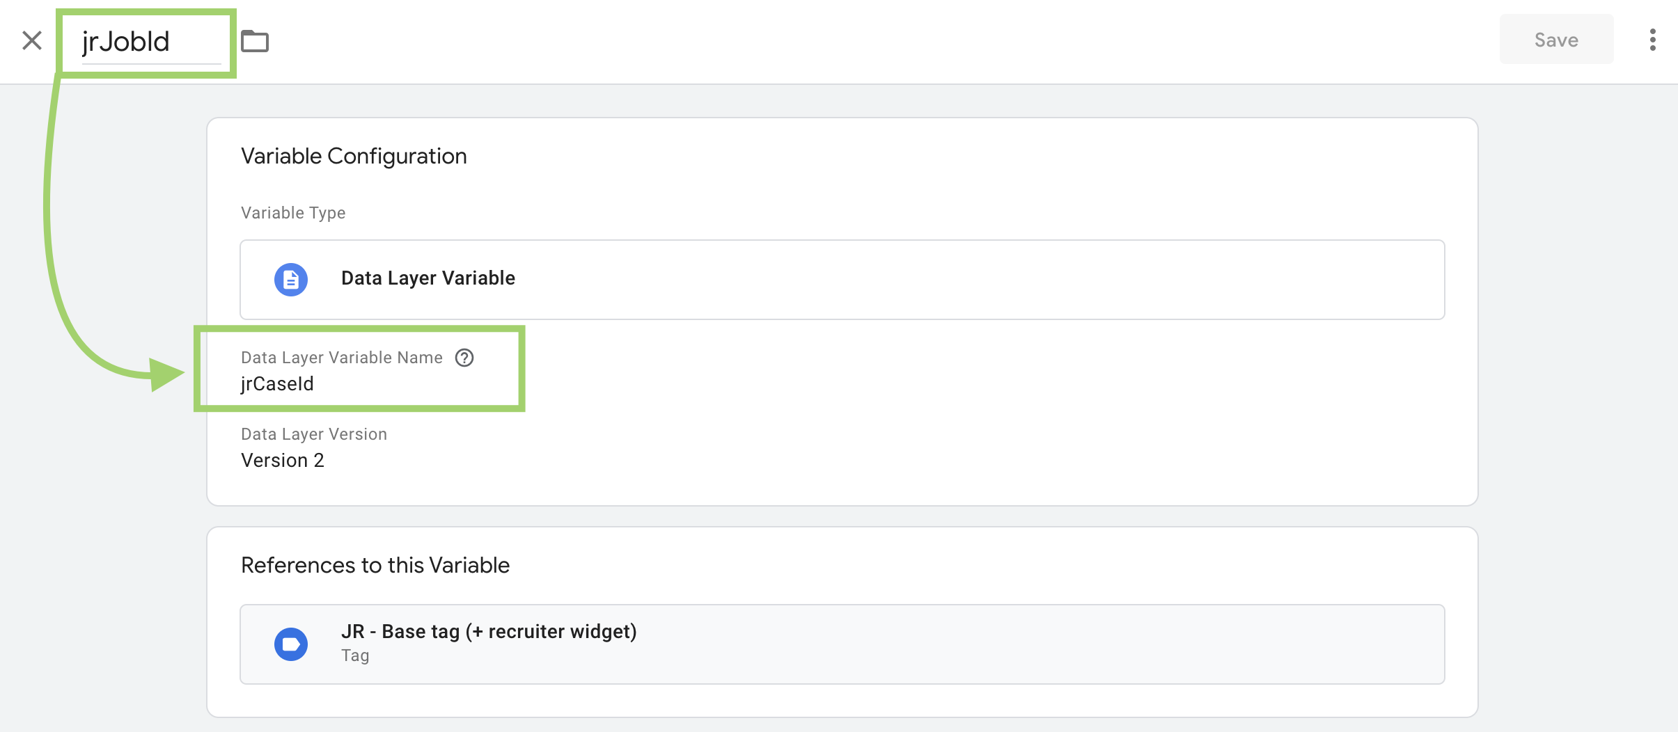The width and height of the screenshot is (1678, 732).
Task: Click the Tag label under JR - Base tag
Action: pyautogui.click(x=355, y=655)
